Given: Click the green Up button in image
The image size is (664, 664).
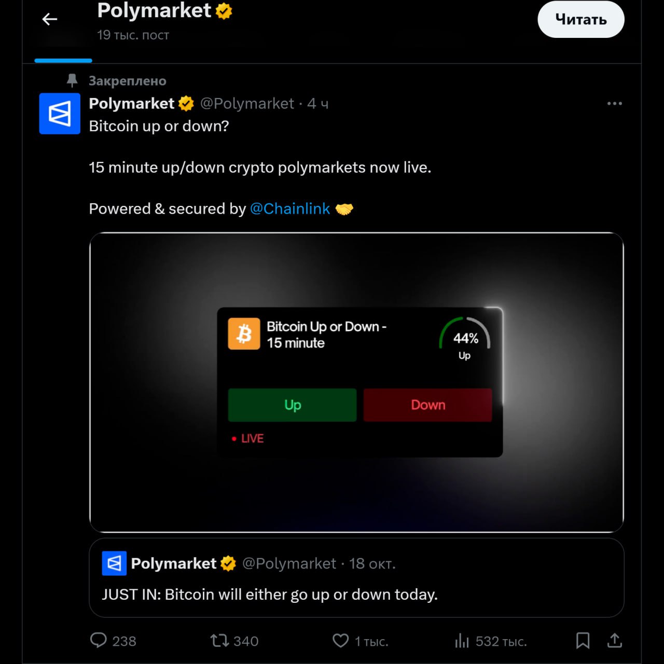Looking at the screenshot, I should tap(293, 405).
